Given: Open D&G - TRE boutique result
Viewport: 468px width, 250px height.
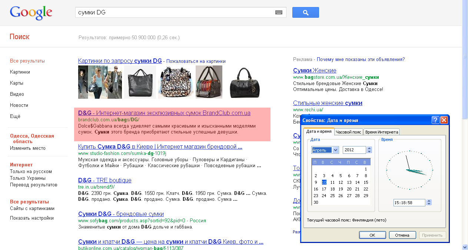Looking at the screenshot, I should (x=105, y=180).
